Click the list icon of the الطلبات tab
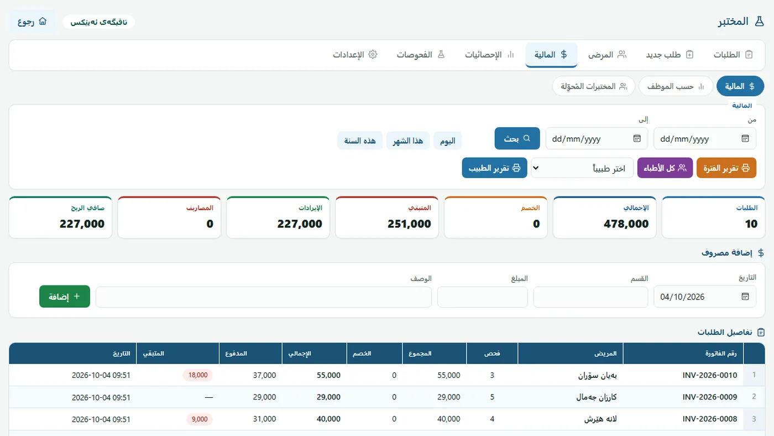 [x=749, y=55]
